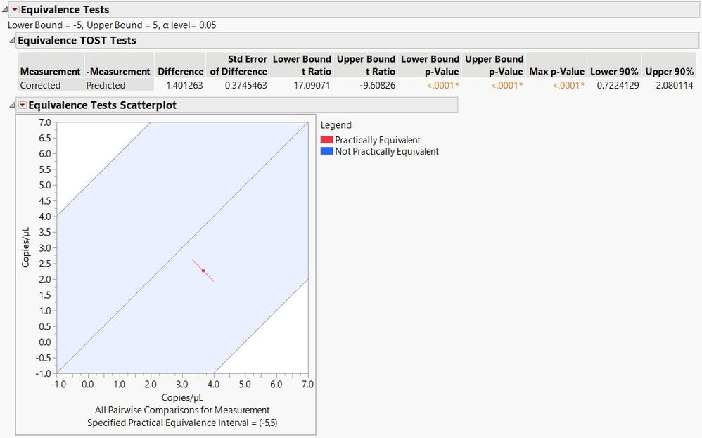Click the 4.0 tick on horizontal axis

click(214, 385)
